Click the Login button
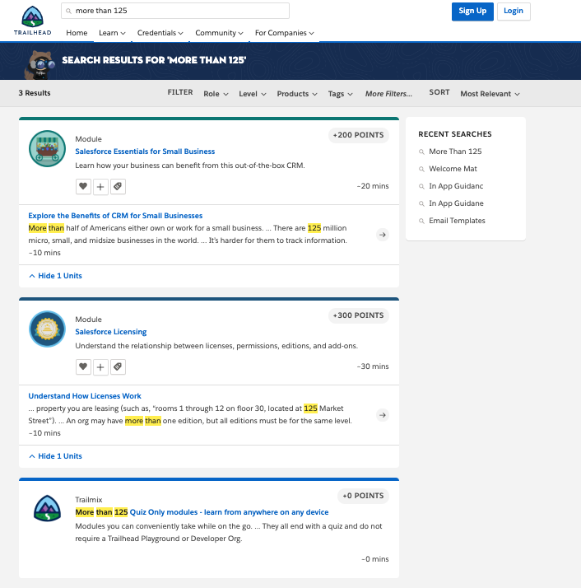Screen dimensions: 581x588 click(514, 12)
